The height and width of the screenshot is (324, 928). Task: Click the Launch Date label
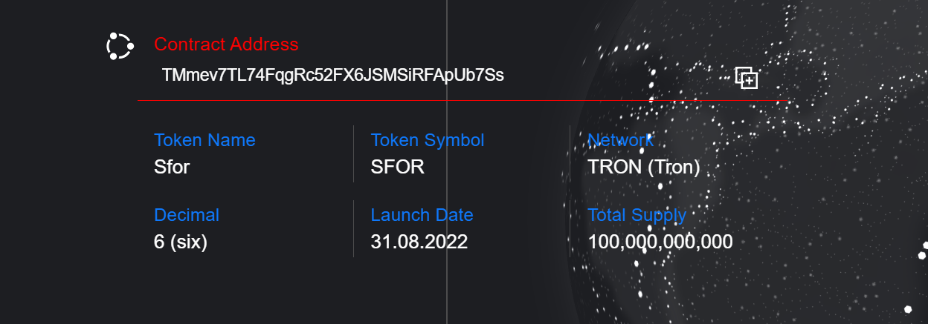coord(422,215)
